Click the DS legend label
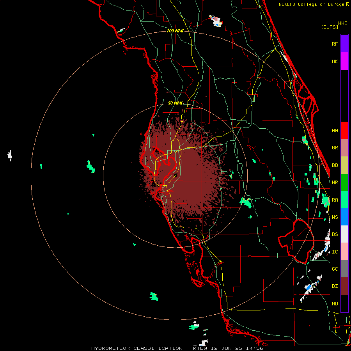 335,234
